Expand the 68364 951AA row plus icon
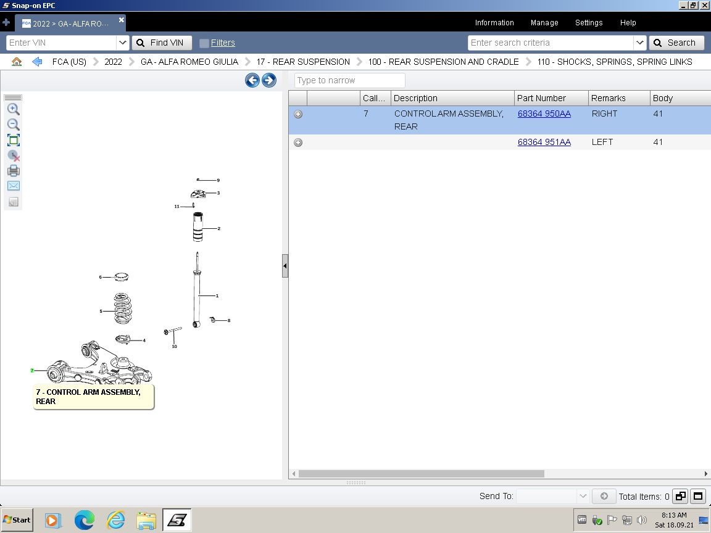 (x=298, y=143)
